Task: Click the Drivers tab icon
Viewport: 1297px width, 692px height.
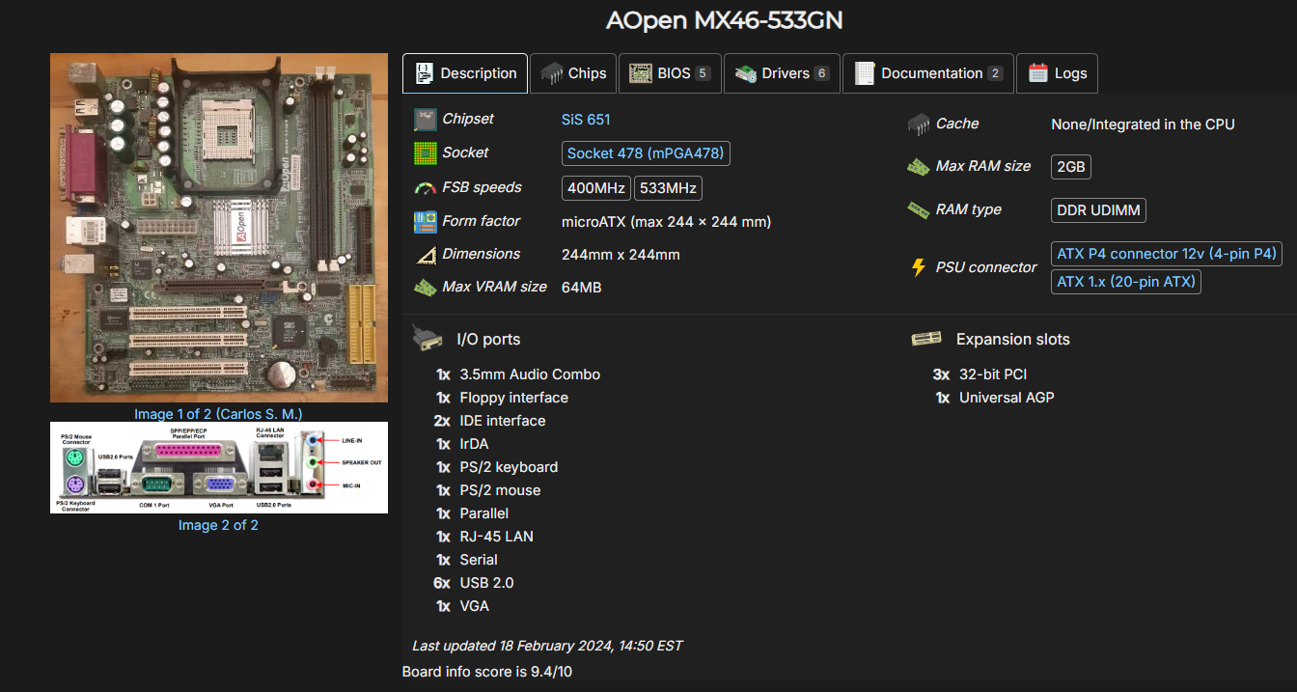Action: pos(745,73)
